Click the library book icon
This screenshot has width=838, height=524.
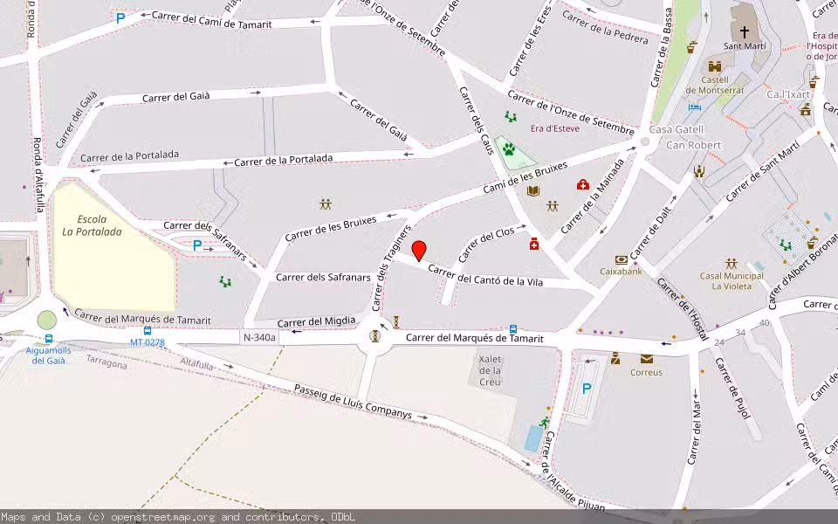coord(532,191)
